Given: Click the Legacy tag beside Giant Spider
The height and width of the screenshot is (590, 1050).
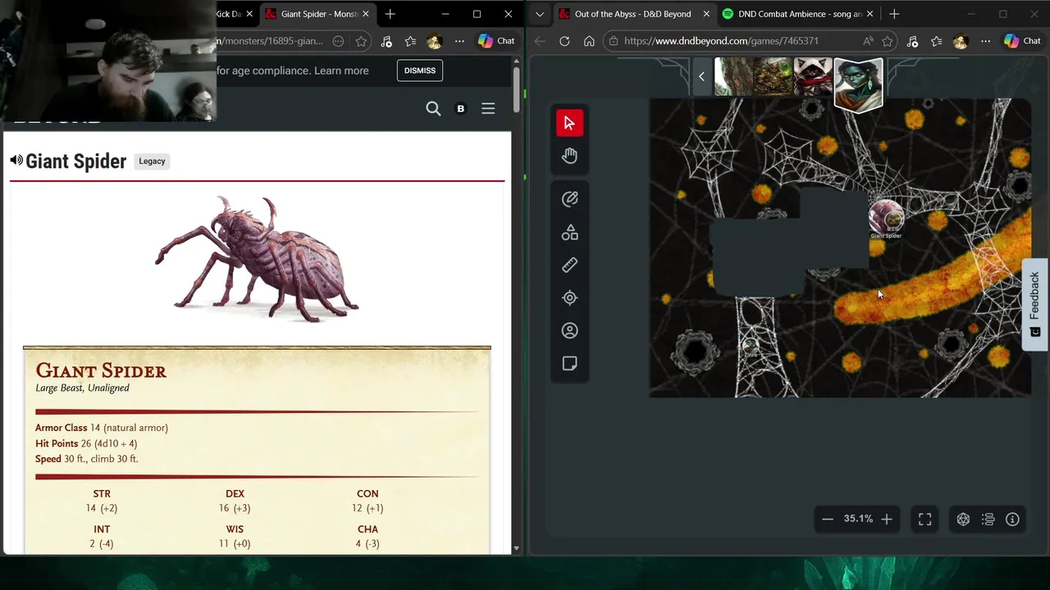Looking at the screenshot, I should point(152,161).
